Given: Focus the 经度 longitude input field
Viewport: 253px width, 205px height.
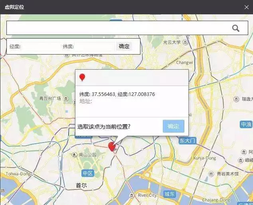Looking at the screenshot, I should (x=41, y=47).
